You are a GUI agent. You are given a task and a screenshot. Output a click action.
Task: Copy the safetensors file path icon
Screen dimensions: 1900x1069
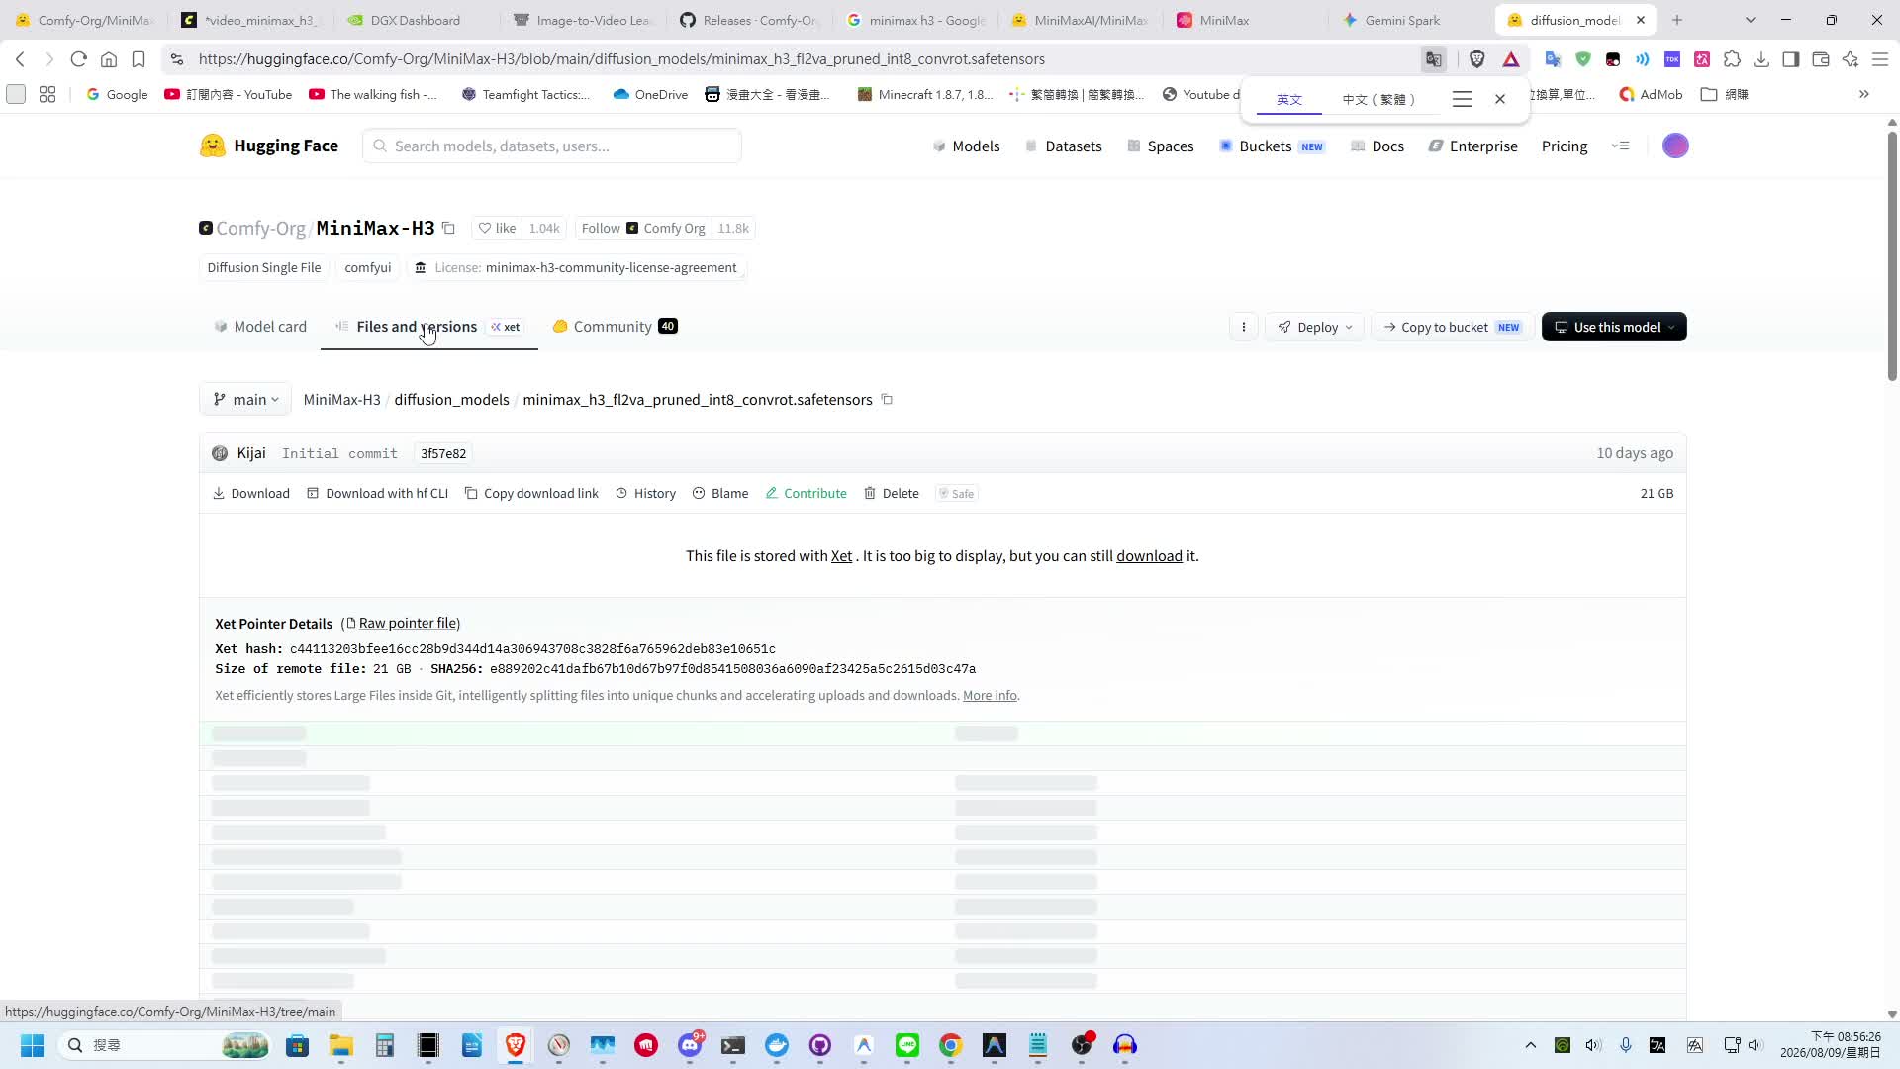click(x=887, y=400)
